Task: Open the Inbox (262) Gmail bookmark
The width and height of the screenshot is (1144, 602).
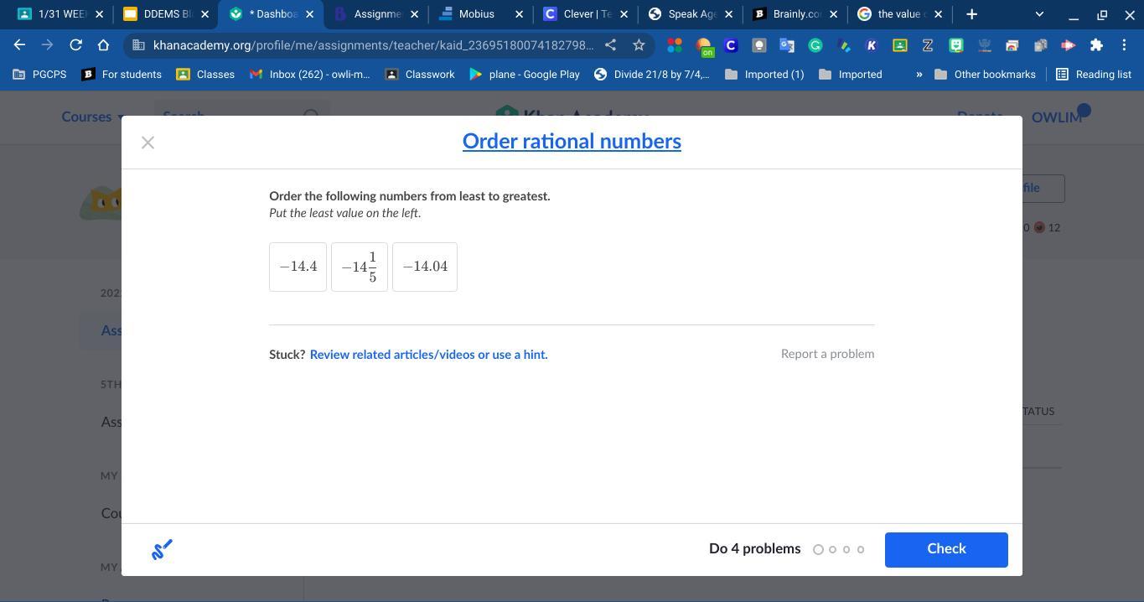Action: 309,75
